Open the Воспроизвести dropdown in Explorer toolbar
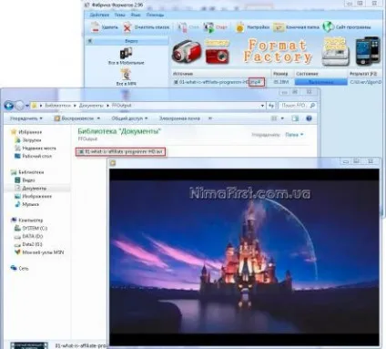Viewport: 386px width, 349px height. click(77, 118)
